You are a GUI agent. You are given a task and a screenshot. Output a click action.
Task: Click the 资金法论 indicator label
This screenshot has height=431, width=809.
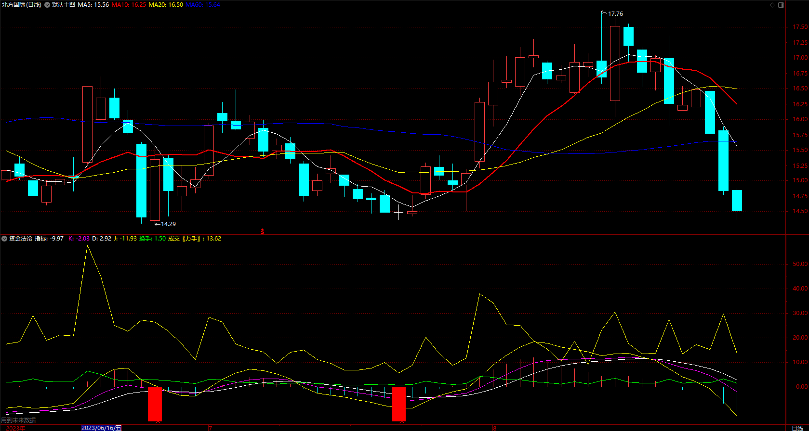click(x=21, y=239)
